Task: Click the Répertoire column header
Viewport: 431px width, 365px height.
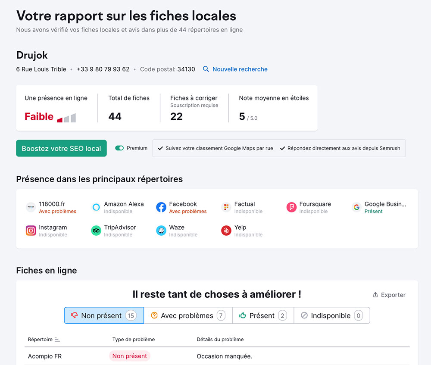Action: pyautogui.click(x=40, y=340)
